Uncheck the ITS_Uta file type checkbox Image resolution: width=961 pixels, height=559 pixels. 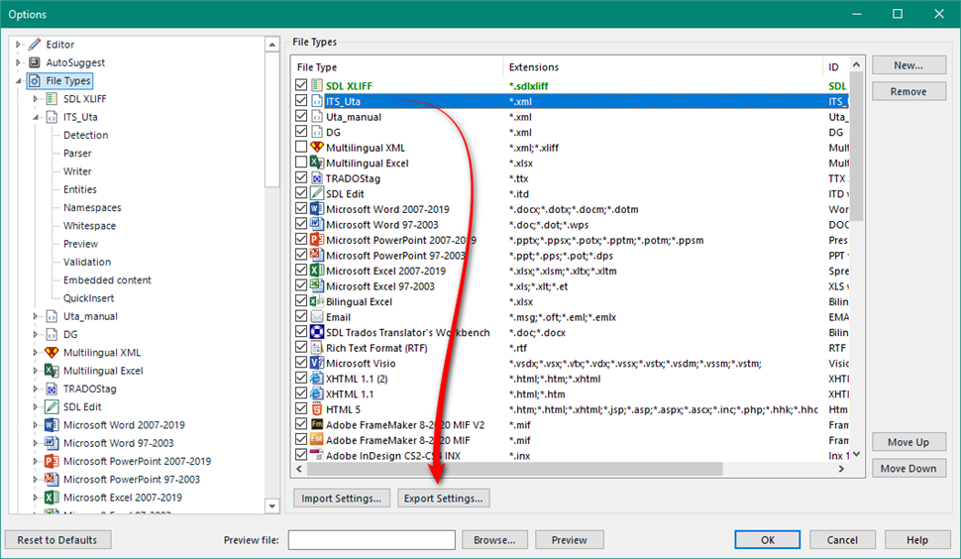(x=301, y=100)
